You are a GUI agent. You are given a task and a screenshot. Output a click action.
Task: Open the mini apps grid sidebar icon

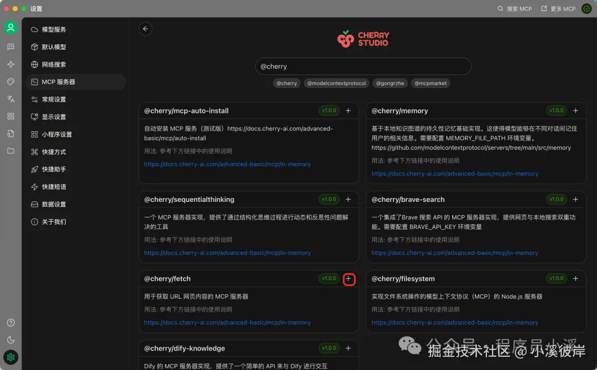(x=11, y=116)
